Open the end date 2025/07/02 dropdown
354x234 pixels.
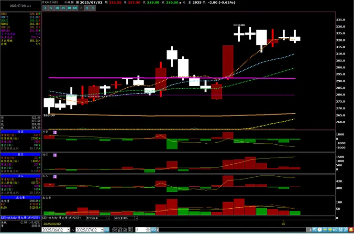(102, 230)
